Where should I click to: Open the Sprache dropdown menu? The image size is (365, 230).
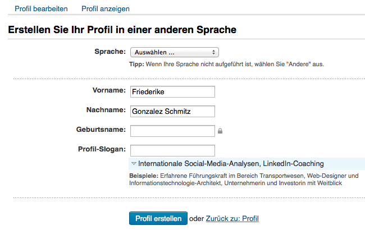174,52
